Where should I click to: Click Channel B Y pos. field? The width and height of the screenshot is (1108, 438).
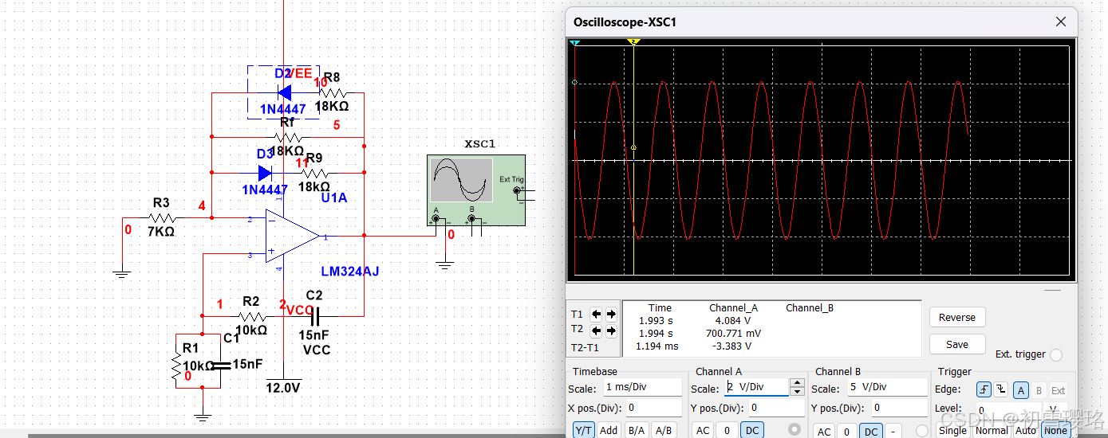(x=899, y=408)
